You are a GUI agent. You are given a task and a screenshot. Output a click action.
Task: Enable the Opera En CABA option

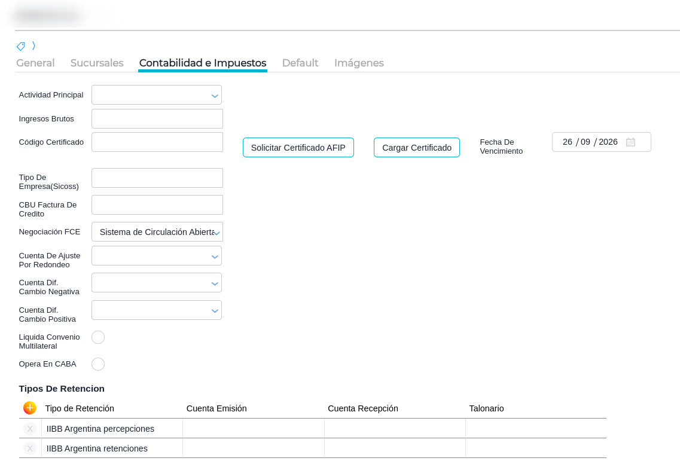(x=98, y=364)
